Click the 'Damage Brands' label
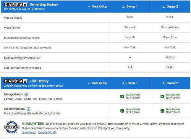 coord(13,94)
